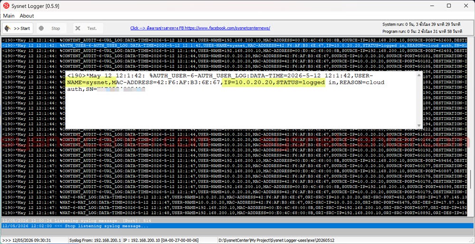Screen dimensions: 475x244
Task: Open the About menu
Action: point(27,16)
